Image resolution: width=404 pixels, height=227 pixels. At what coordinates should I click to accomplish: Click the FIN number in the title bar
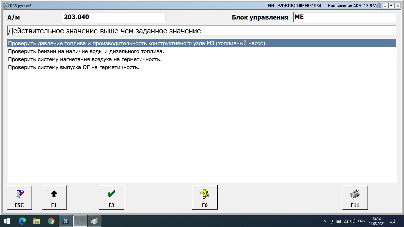(294, 6)
